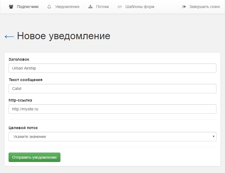Image resolution: width=225 pixels, height=173 pixels.
Task: Click the Текст сообщения label
Action: coord(25,80)
